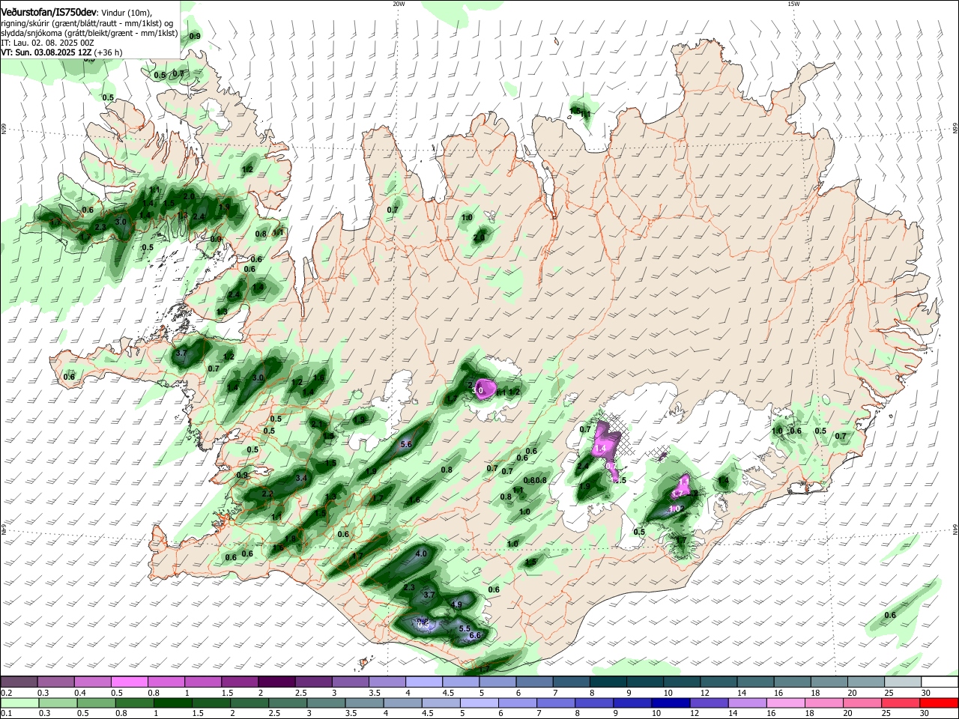Select the grey-purple 0.2–0.3 snow swatch
The image size is (959, 719).
pyautogui.click(x=19, y=682)
